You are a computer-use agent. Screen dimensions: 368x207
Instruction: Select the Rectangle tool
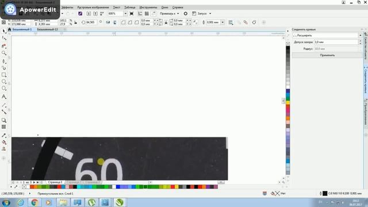[4, 75]
